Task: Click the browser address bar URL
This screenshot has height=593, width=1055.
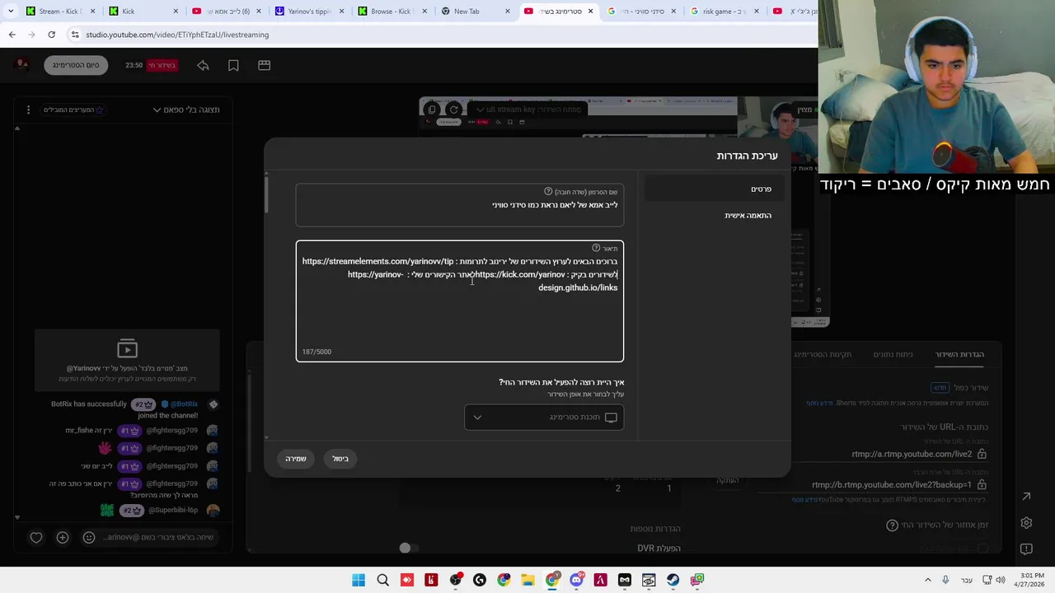Action: pos(177,35)
